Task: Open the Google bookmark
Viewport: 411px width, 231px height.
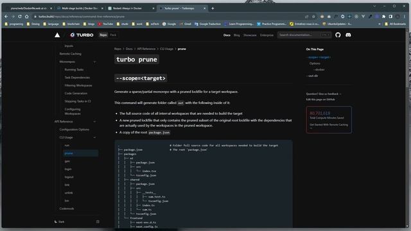Action: pos(169,24)
